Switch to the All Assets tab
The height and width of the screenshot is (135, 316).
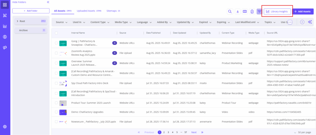[x=63, y=11]
